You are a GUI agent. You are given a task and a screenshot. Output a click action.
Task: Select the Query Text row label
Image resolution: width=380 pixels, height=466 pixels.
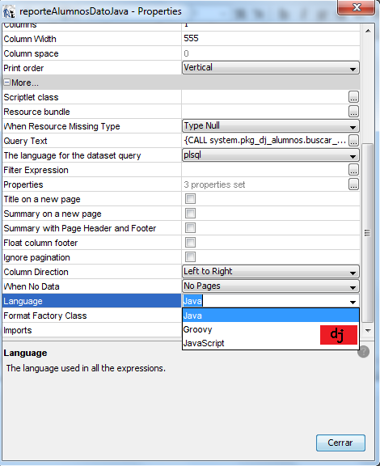click(x=25, y=141)
